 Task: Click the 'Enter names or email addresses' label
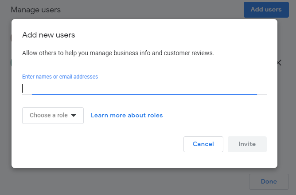point(60,77)
